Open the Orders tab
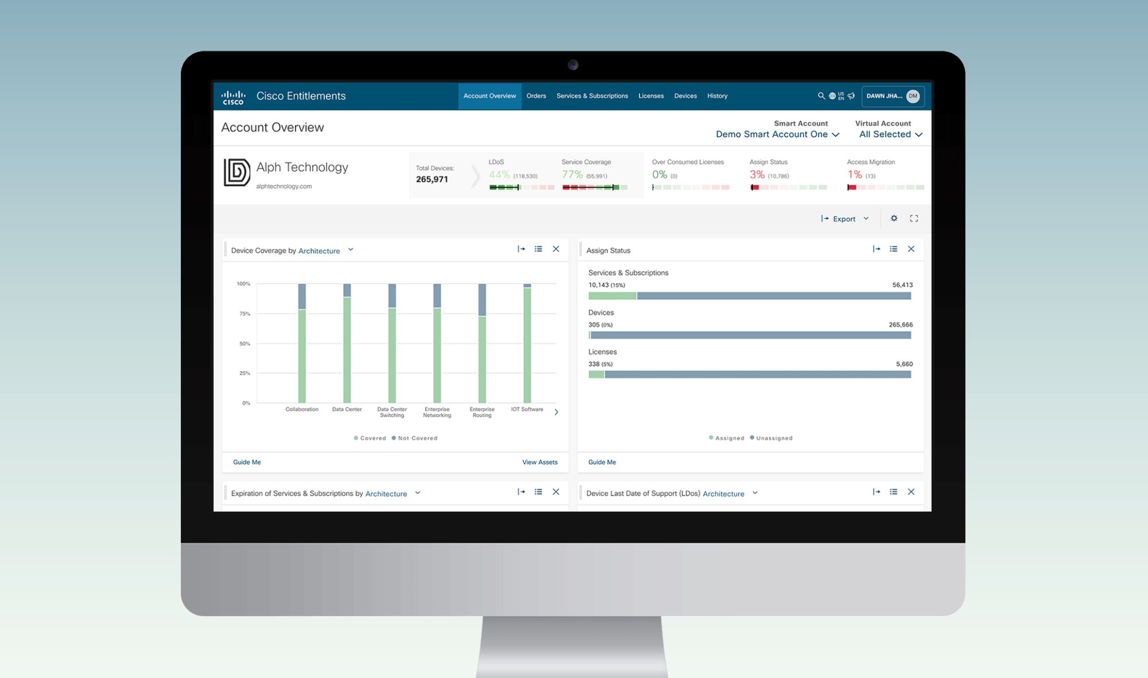1148x678 pixels. (x=536, y=96)
